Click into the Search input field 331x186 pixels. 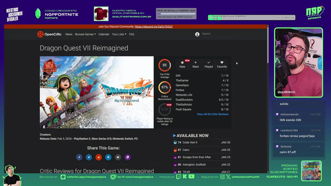(x=217, y=34)
